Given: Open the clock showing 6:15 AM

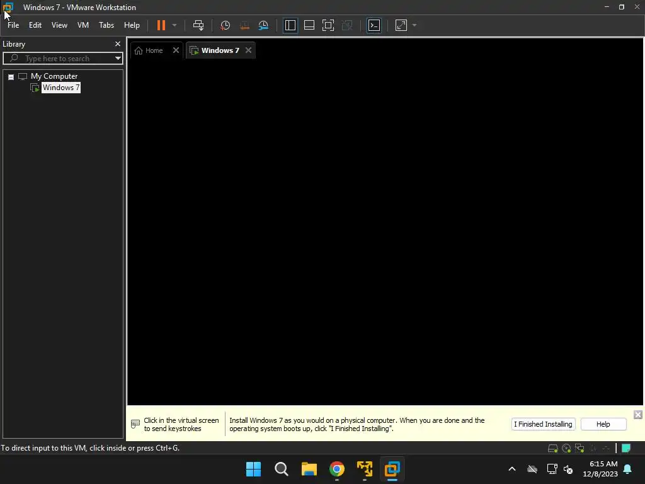Looking at the screenshot, I should 600,469.
